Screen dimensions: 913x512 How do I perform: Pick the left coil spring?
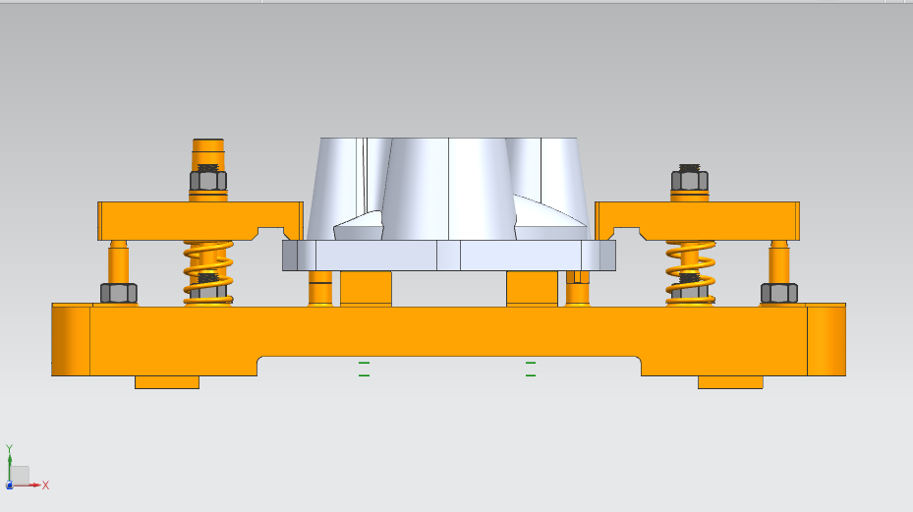click(x=208, y=272)
